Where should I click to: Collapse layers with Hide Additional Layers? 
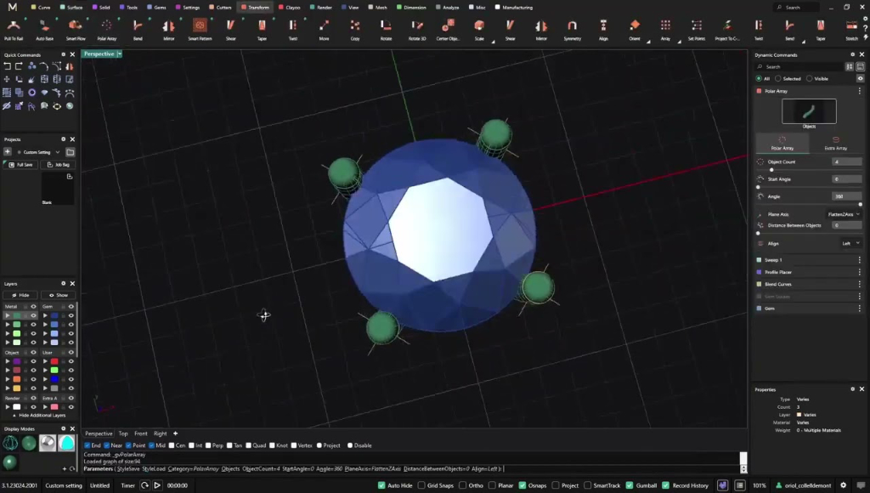(x=39, y=416)
